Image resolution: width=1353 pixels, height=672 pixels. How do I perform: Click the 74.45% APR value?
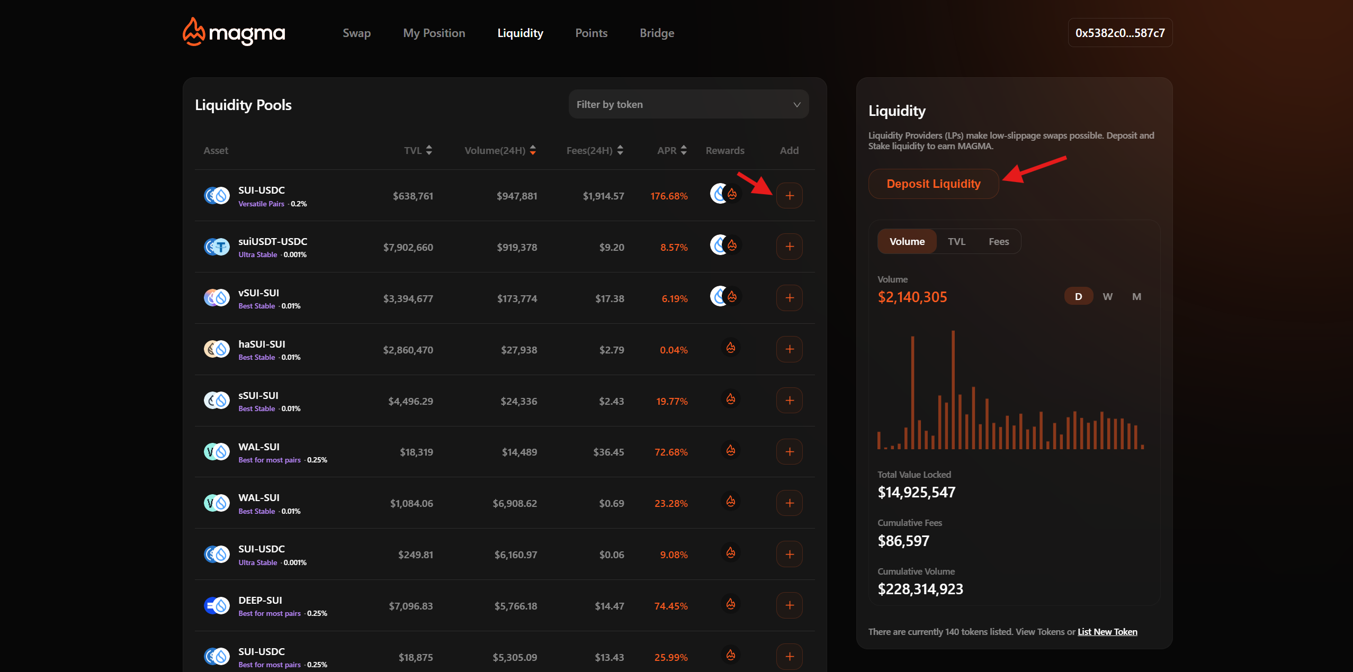[x=670, y=606]
